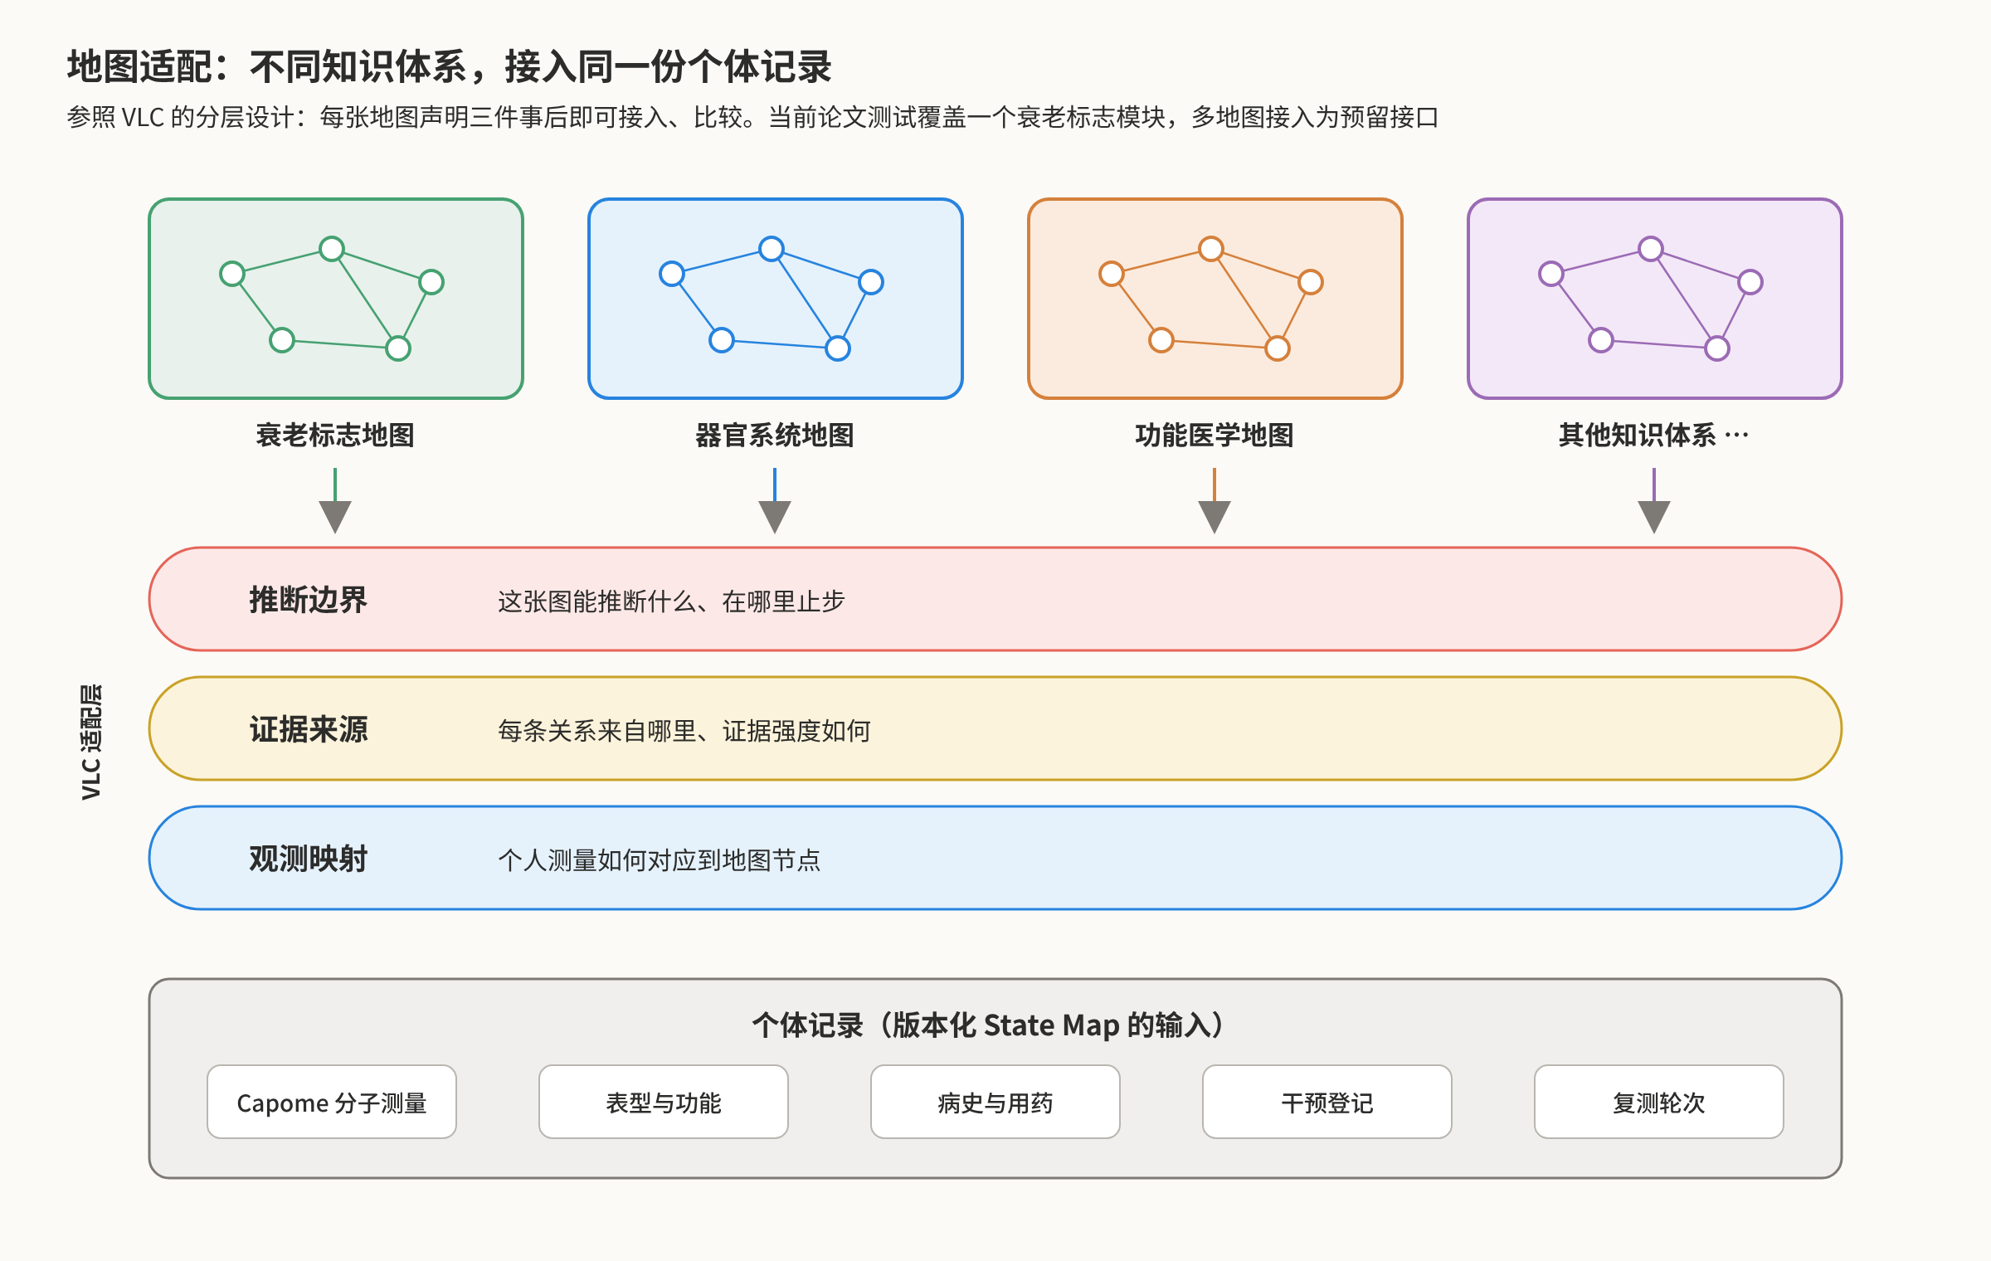Click the down arrow under 其他知识体系
Screen dimensions: 1991x1261
pos(1654,501)
